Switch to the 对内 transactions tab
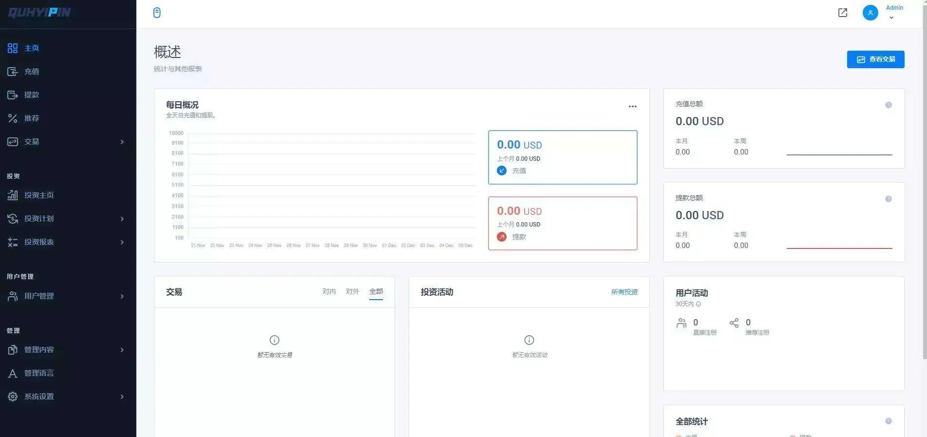The width and height of the screenshot is (927, 437). click(329, 291)
